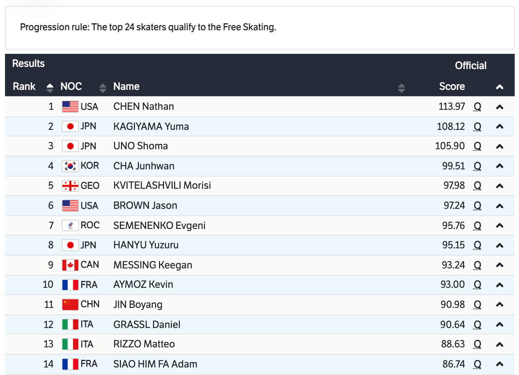
Task: Sort results by Rank column
Action: click(50, 87)
